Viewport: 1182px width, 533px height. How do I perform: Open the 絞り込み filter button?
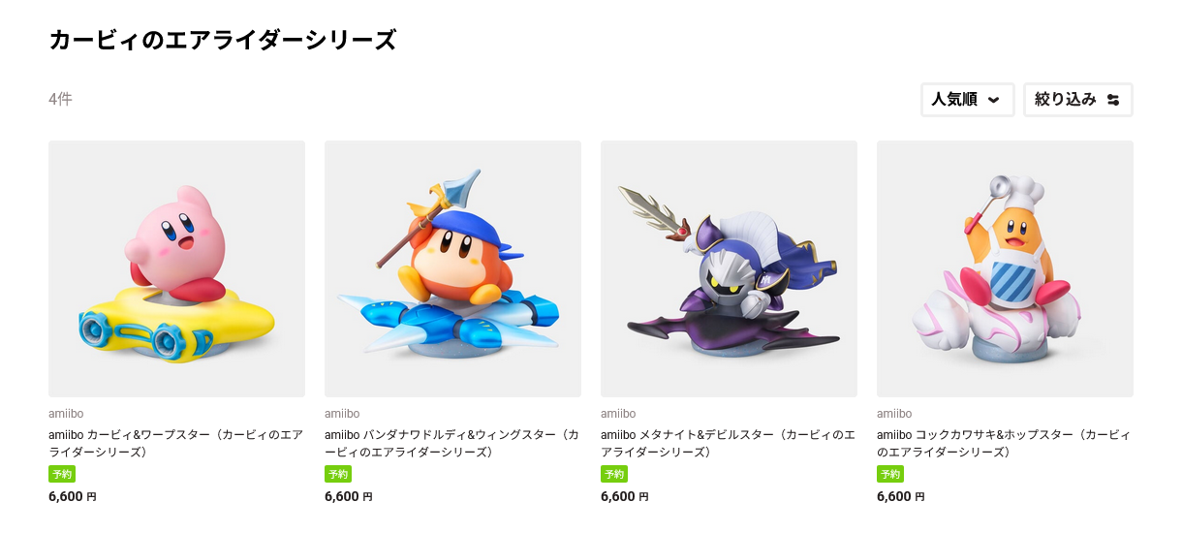[x=1077, y=100]
